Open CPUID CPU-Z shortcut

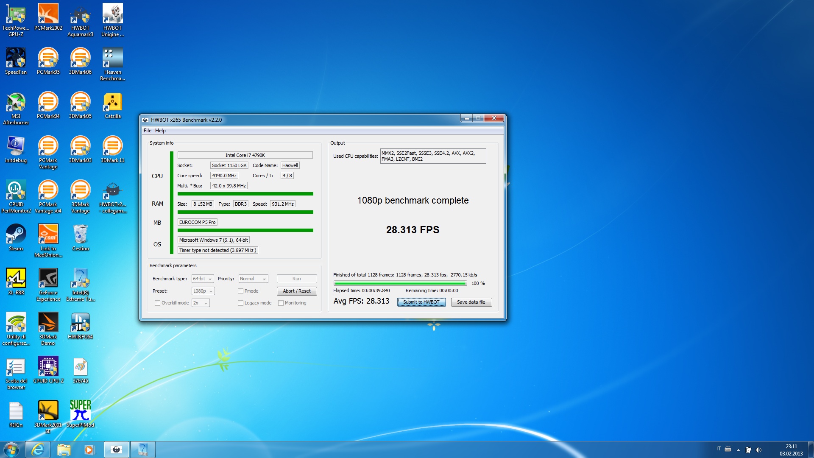click(x=48, y=370)
